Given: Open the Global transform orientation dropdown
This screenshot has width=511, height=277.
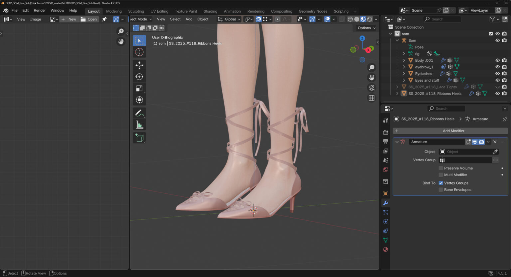Looking at the screenshot, I should 229,19.
